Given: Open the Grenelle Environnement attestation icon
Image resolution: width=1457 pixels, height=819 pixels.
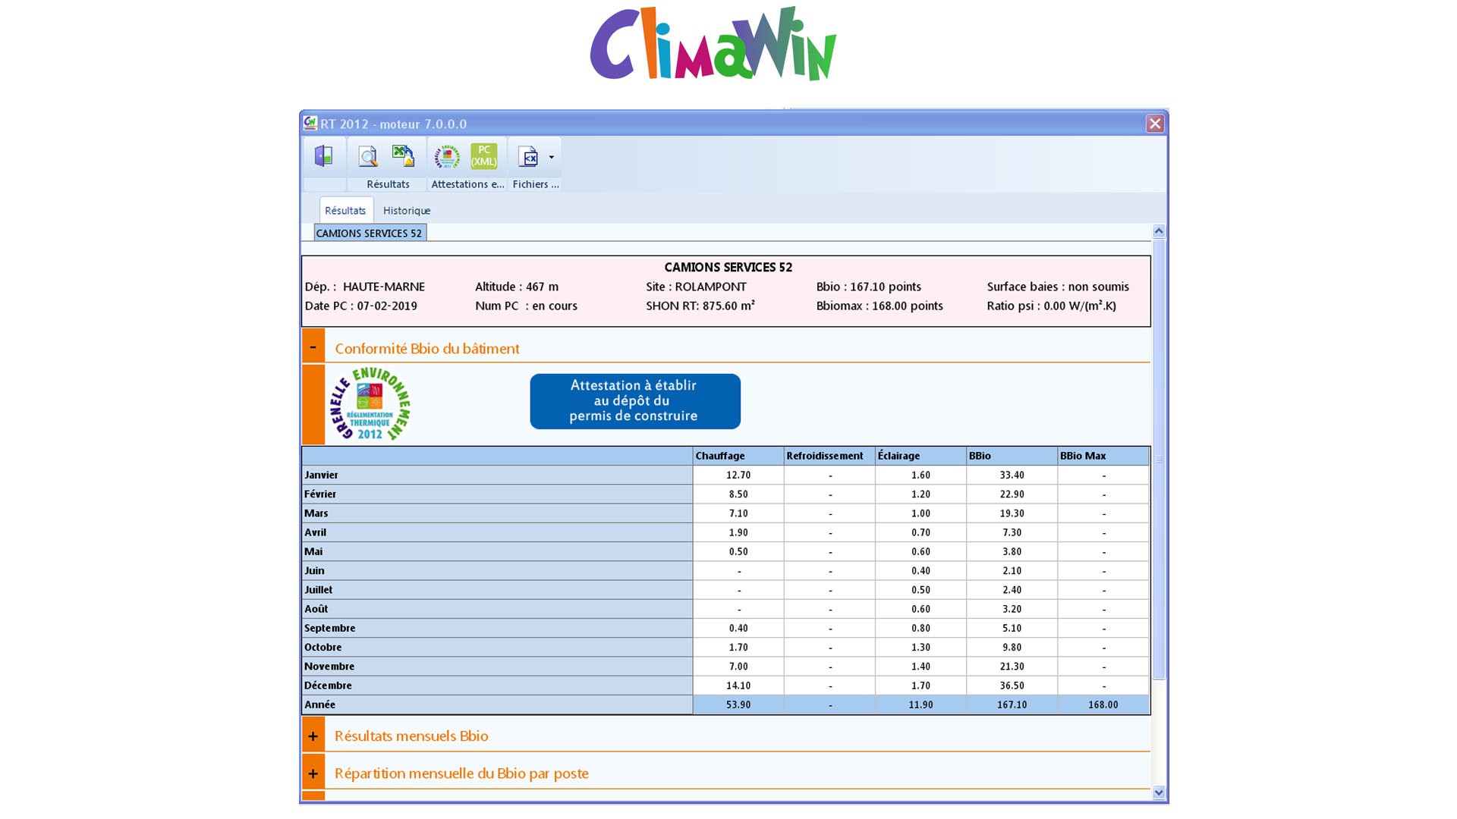Looking at the screenshot, I should point(447,157).
